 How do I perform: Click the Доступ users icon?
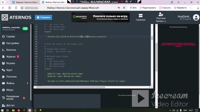tap(3, 105)
